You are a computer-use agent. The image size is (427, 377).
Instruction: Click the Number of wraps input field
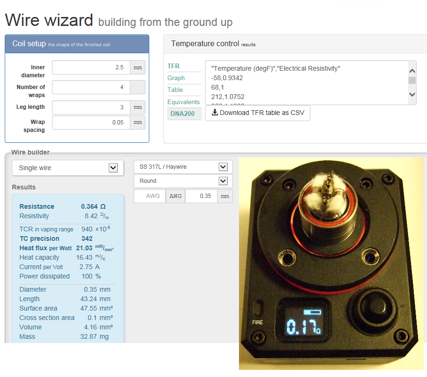[x=91, y=87]
